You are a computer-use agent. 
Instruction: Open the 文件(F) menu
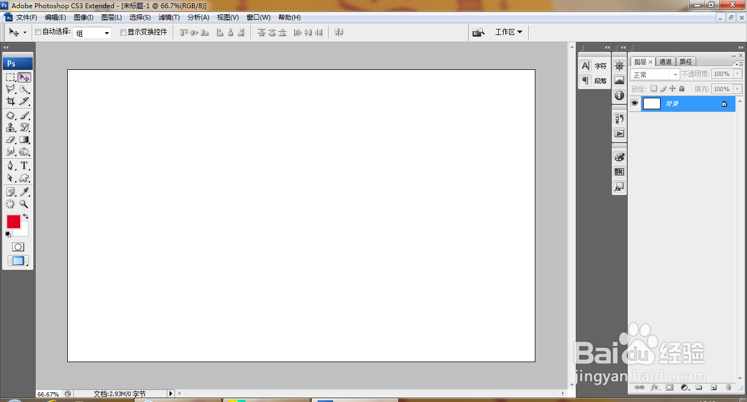26,17
